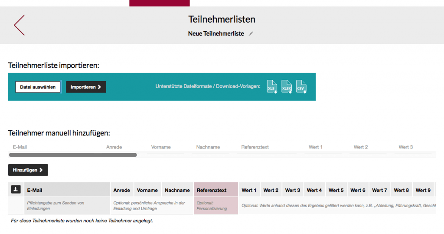Image resolution: width=444 pixels, height=234 pixels.
Task: Go back using the red arrow
Action: (19, 25)
